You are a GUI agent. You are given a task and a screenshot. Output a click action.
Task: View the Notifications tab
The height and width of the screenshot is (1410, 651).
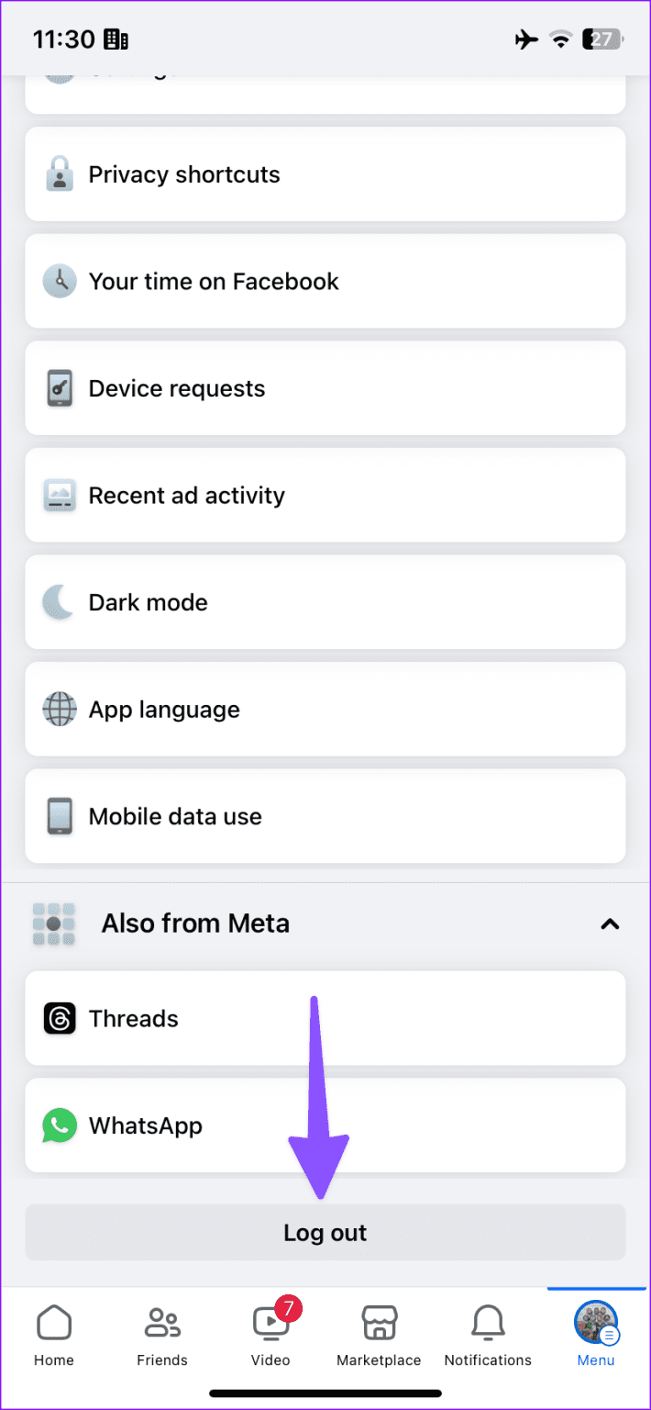pos(488,1336)
